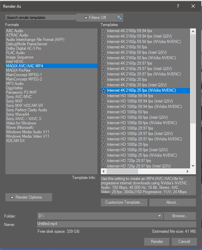The image size is (202, 250).
Task: Choose Internet HD 1080p 25 fps (NVidia NVENC) template
Action: pyautogui.click(x=145, y=155)
